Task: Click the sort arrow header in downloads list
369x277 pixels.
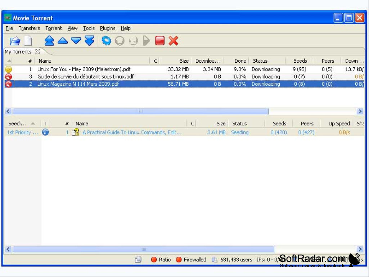Action: (x=9, y=61)
